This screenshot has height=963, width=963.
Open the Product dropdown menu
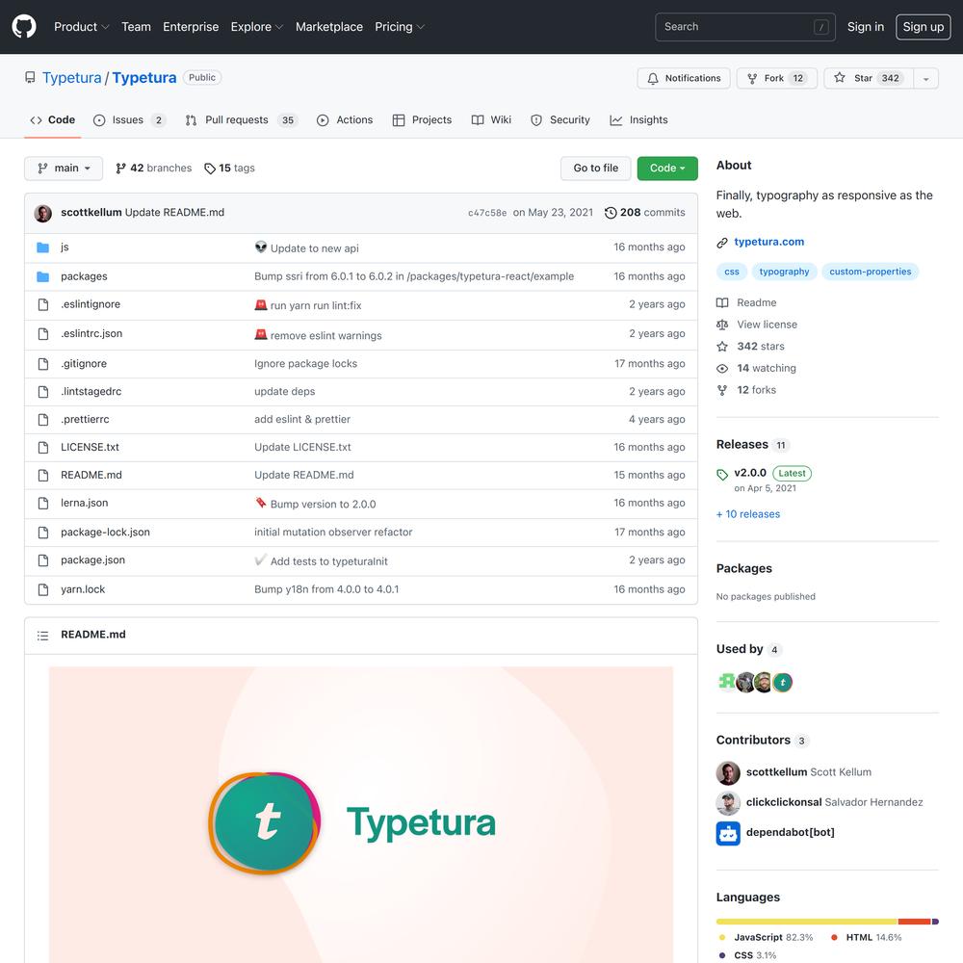82,27
